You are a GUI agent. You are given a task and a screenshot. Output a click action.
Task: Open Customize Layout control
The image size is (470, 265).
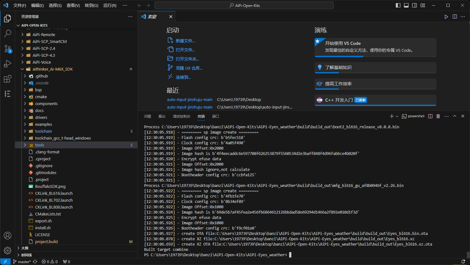click(423, 5)
